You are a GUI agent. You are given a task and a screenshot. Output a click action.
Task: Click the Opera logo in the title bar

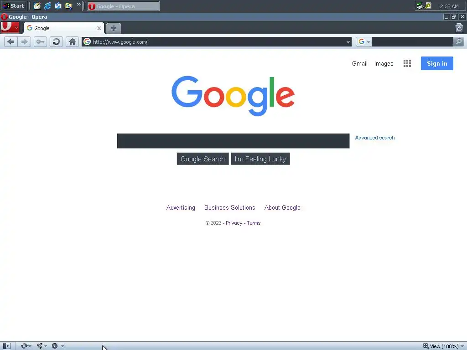[4, 17]
